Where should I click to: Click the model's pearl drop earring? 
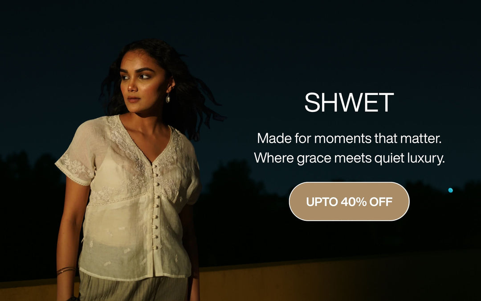click(x=168, y=98)
